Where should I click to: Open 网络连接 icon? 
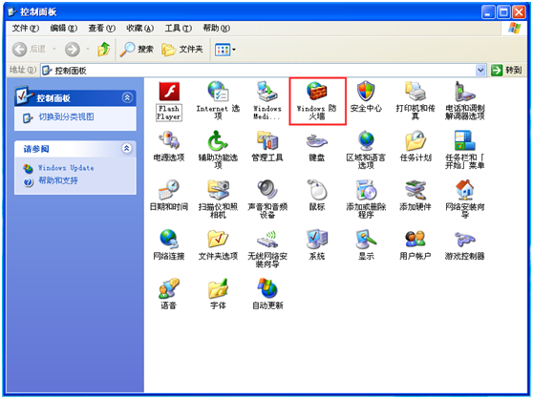[x=169, y=244]
